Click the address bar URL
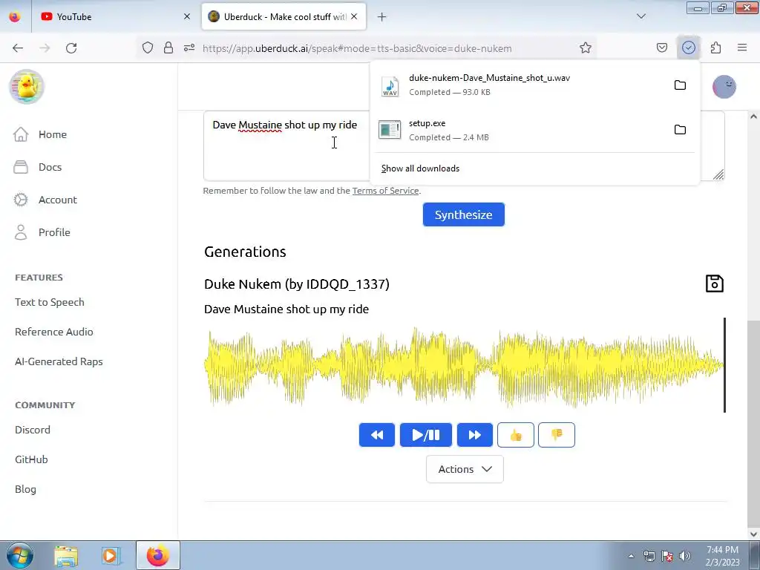Image resolution: width=760 pixels, height=570 pixels. coord(357,48)
